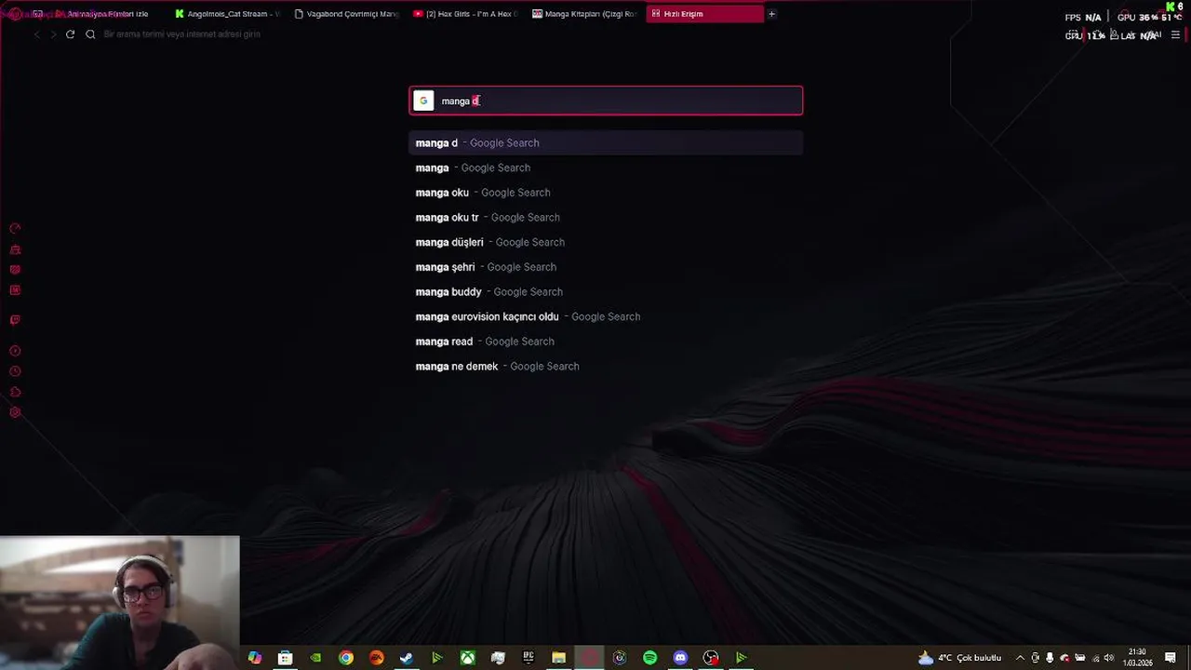The width and height of the screenshot is (1191, 670).
Task: Choose 'manga eurovision kaçıncı oldu' suggestion
Action: [606, 316]
